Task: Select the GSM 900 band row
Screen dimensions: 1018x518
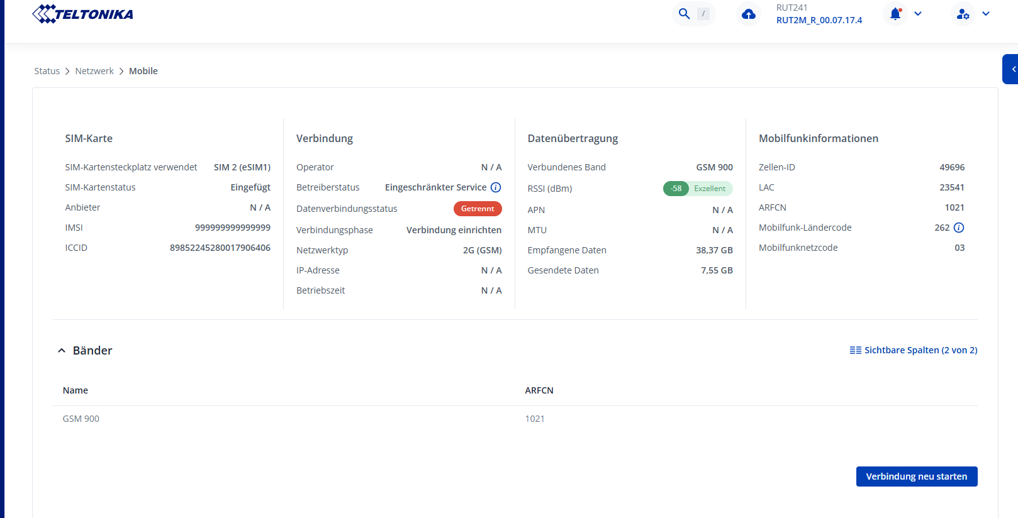Action: pyautogui.click(x=81, y=419)
